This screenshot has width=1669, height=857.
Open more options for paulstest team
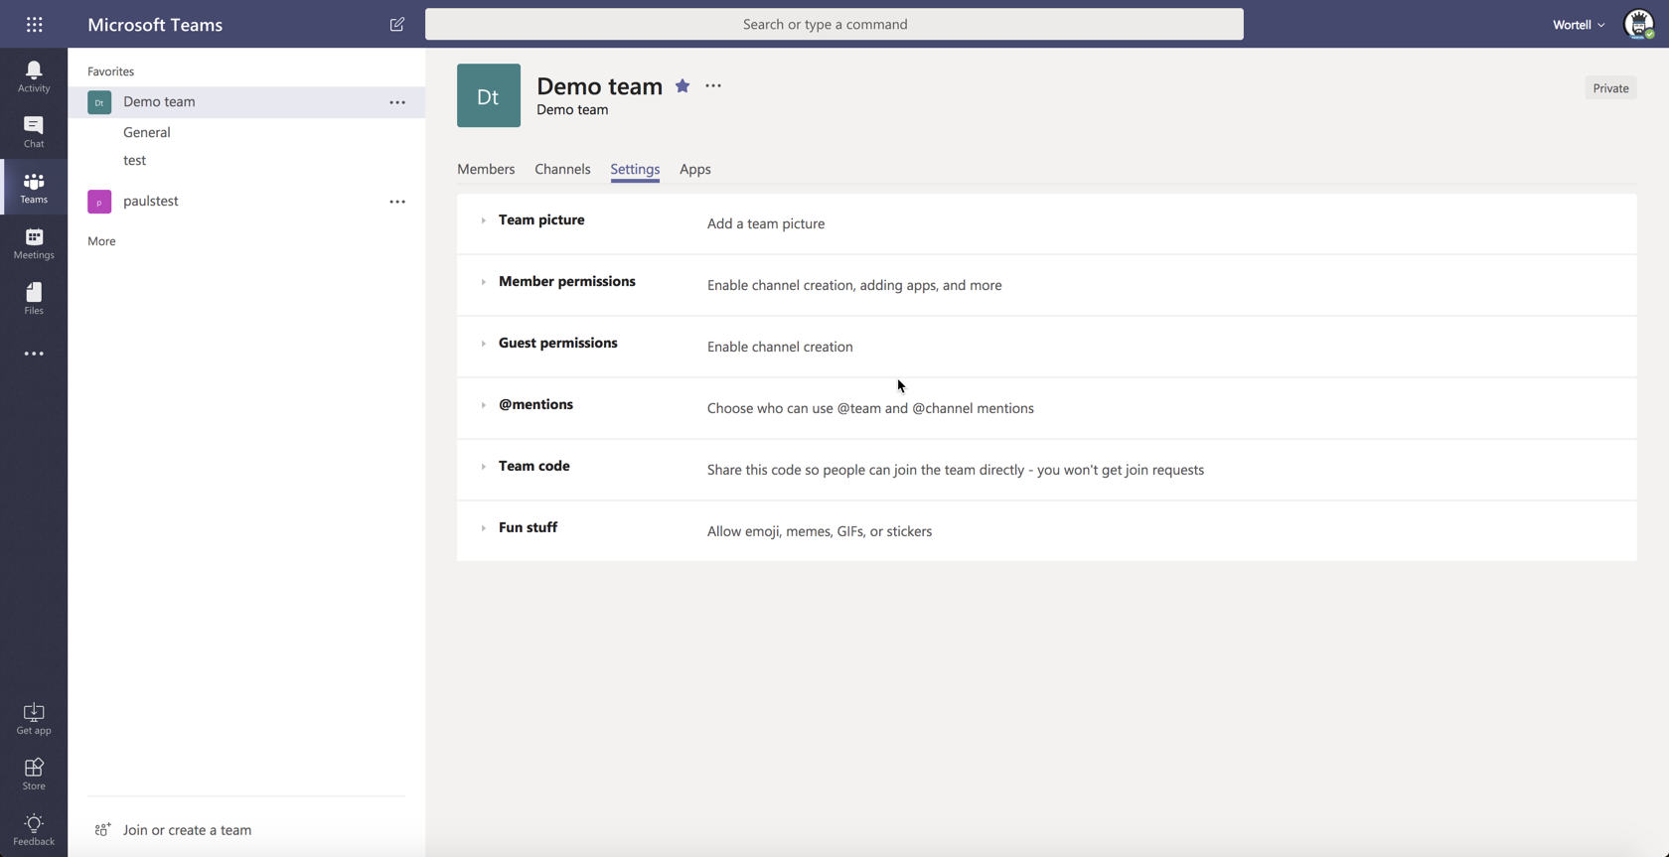click(x=397, y=202)
